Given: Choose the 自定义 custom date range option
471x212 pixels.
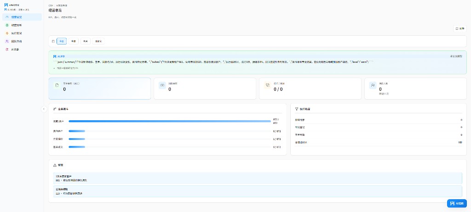Looking at the screenshot, I should coord(98,41).
